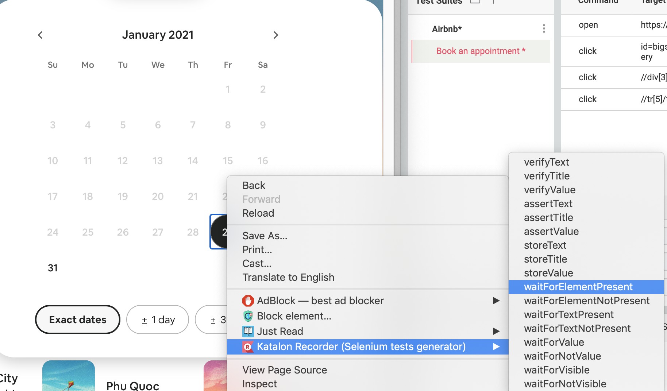Image resolution: width=667 pixels, height=391 pixels.
Task: Choose Cast... from context menu
Action: click(367, 263)
